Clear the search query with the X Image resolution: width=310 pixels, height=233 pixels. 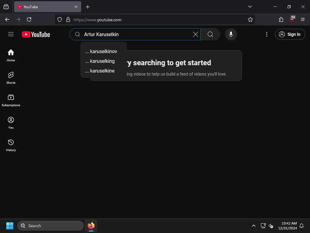(x=195, y=34)
